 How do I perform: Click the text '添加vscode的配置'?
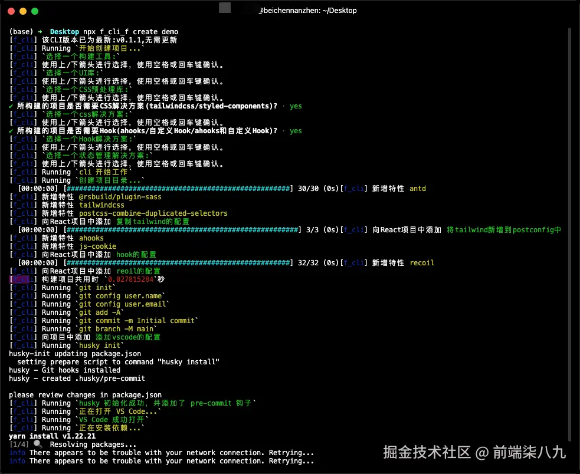tap(128, 337)
